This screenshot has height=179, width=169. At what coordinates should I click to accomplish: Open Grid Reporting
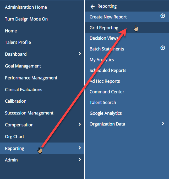point(104,28)
